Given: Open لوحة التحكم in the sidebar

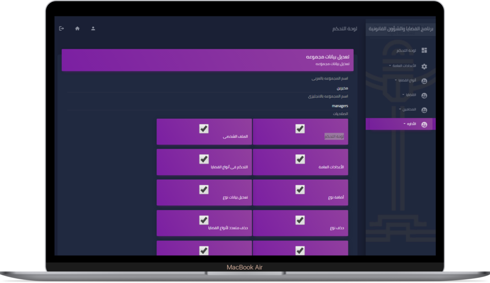Looking at the screenshot, I should pos(406,50).
